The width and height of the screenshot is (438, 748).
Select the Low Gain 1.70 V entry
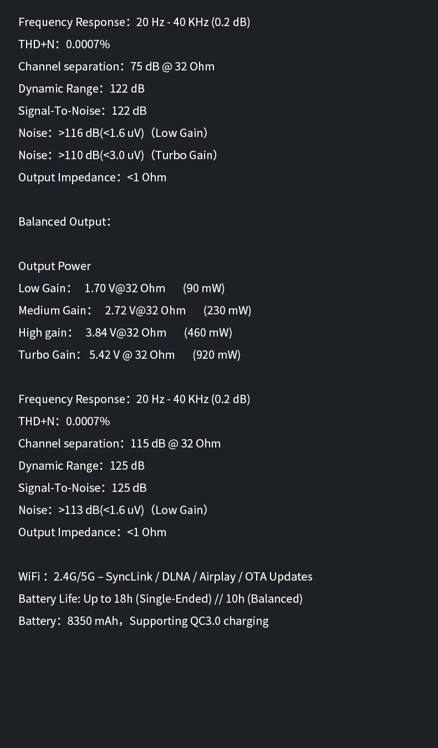click(92, 288)
